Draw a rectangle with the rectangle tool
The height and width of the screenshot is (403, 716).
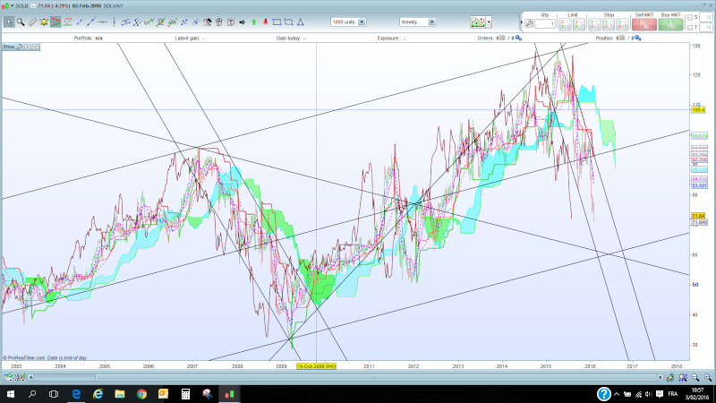[277, 21]
